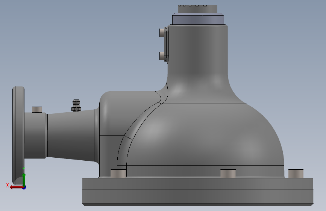The height and width of the screenshot is (211, 326).
Task: Select the upper bolt on the side cover plate
Action: point(162,32)
